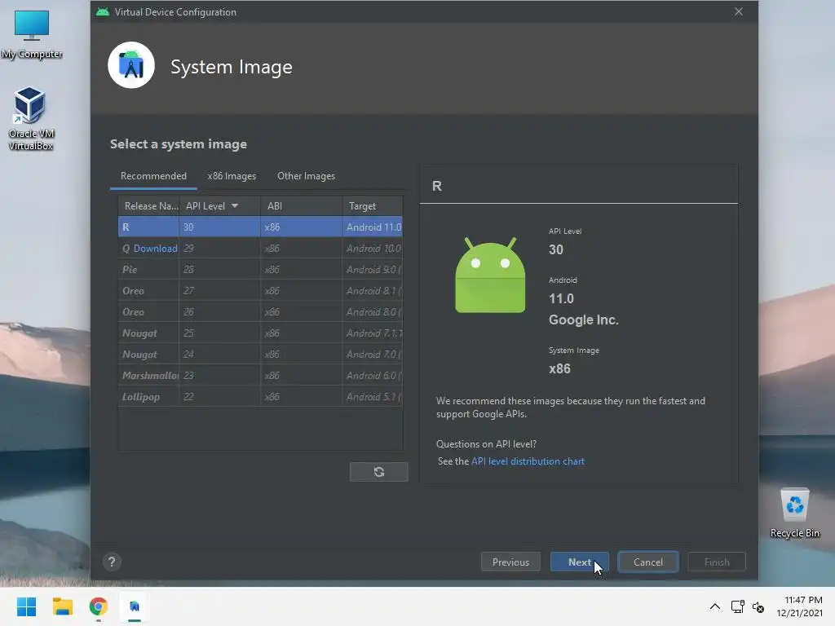Select the R release row
This screenshot has height=626, width=835.
(x=260, y=227)
